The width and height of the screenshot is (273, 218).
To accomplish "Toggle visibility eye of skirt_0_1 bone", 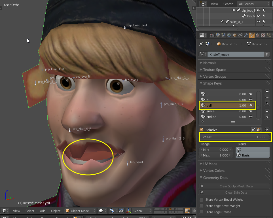I will [258, 22].
